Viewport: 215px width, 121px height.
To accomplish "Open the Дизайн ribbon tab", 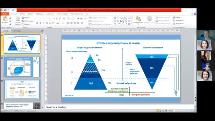I will click(31, 14).
